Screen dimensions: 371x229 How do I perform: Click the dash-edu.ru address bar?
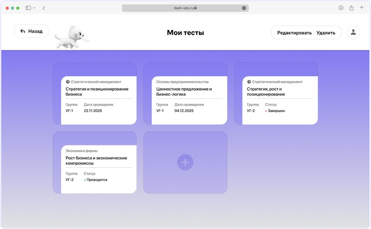click(185, 8)
